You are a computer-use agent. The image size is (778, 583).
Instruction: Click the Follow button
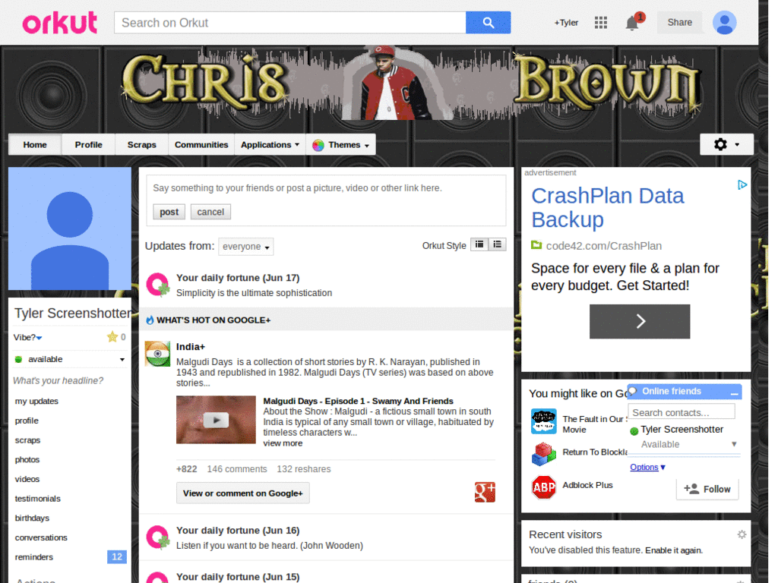point(707,490)
